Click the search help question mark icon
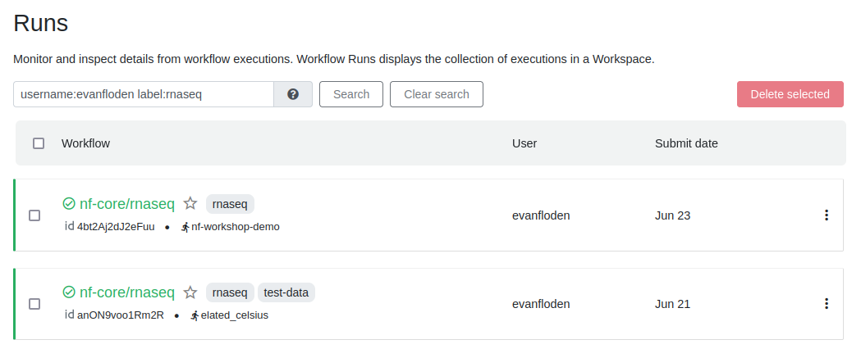 pos(293,94)
